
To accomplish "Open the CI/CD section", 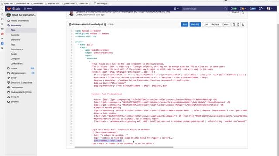I will click(x=14, y=78).
